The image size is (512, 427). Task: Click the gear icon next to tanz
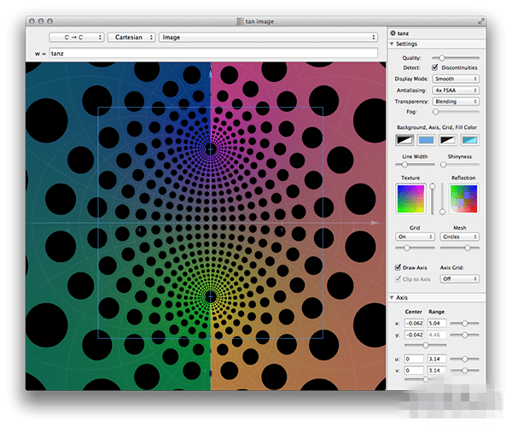pyautogui.click(x=393, y=32)
